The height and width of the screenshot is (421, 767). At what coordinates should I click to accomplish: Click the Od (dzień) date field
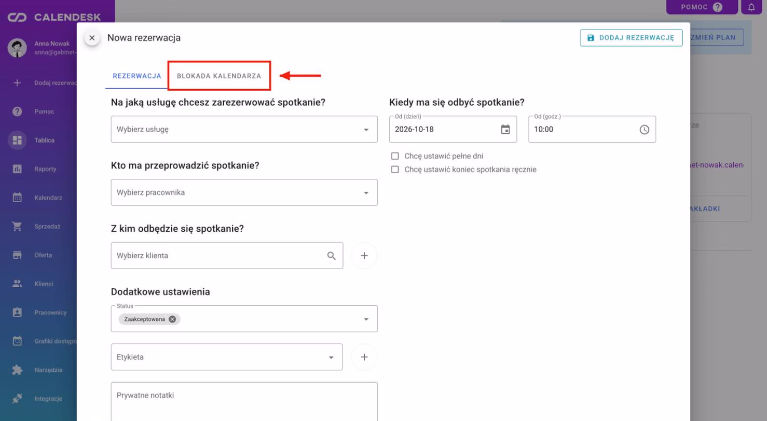[x=453, y=129]
